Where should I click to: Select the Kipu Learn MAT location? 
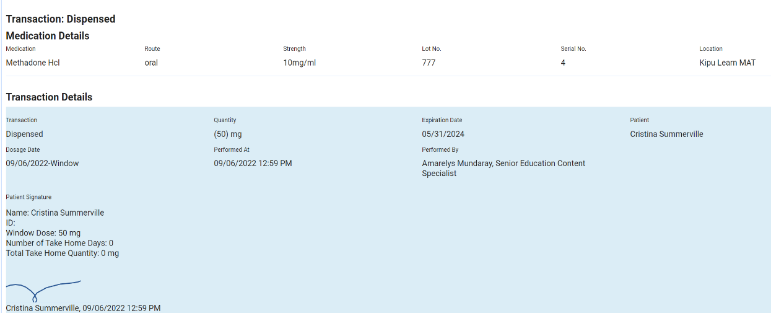tap(727, 63)
